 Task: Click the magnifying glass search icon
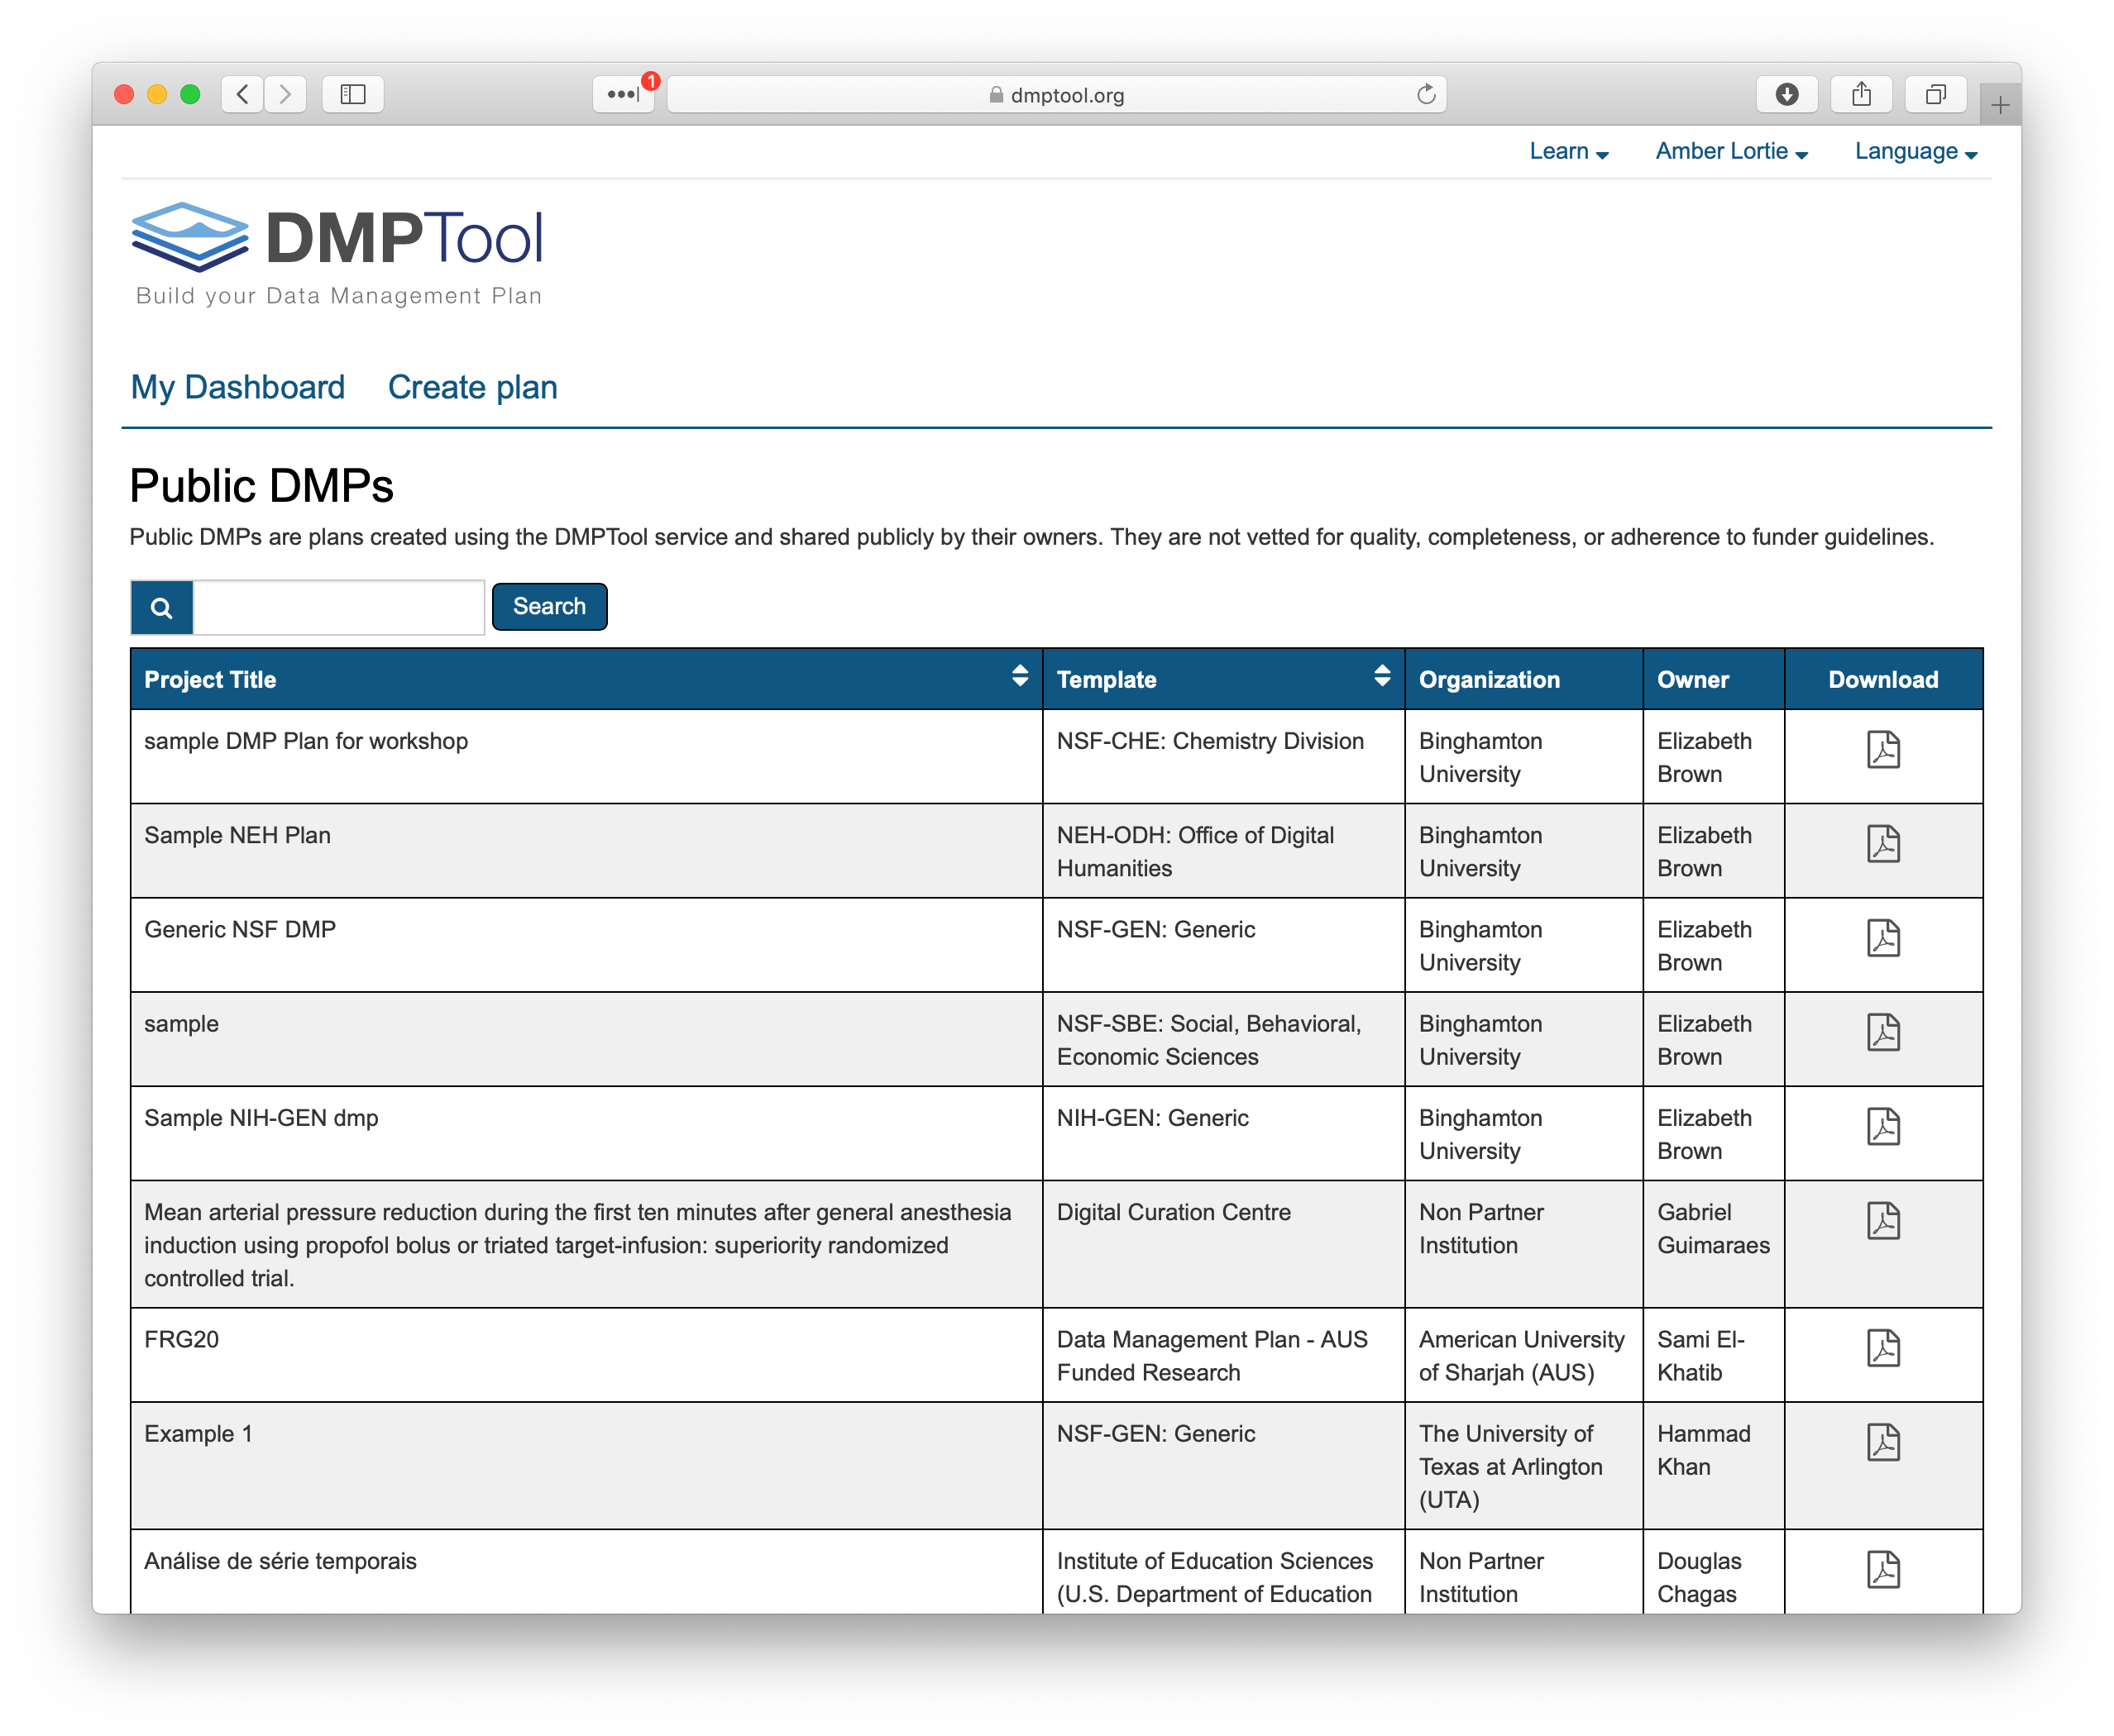click(x=161, y=606)
